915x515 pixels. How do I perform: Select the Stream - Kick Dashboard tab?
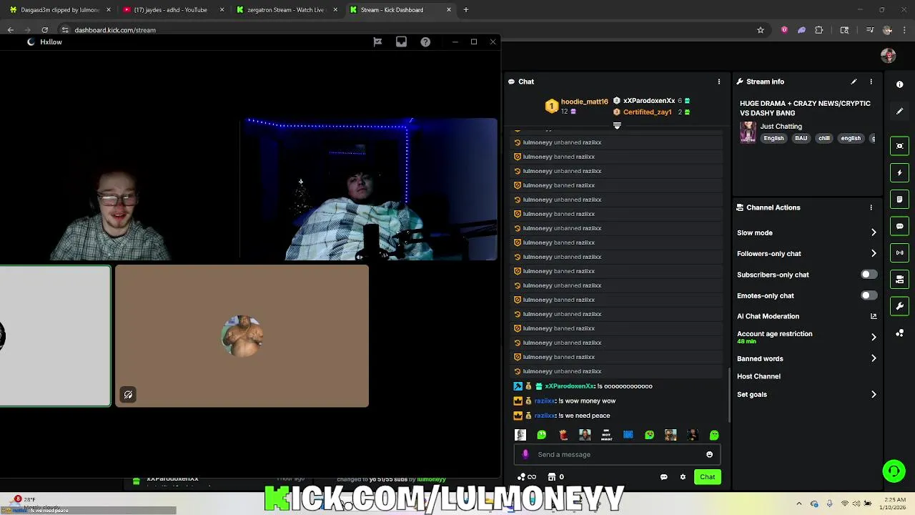click(400, 10)
